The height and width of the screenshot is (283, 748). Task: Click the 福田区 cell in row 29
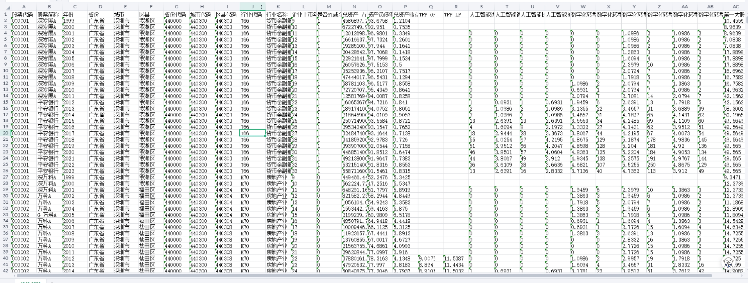[x=151, y=190]
